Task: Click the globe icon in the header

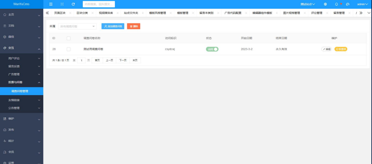Action: pyautogui.click(x=325, y=4)
